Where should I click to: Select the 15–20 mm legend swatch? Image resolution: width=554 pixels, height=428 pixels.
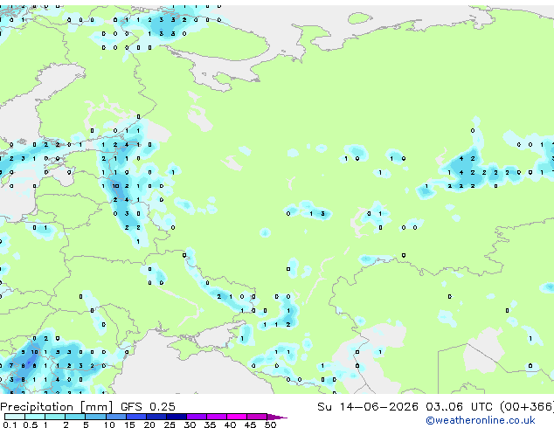(135, 417)
